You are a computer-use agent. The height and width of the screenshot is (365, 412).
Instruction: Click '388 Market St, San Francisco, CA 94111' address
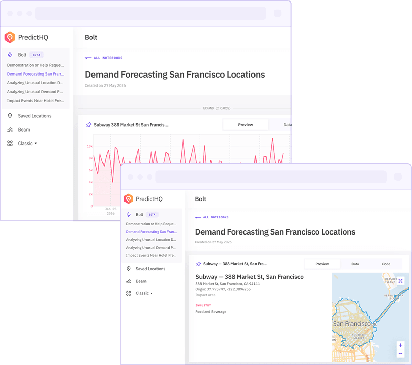[228, 284]
